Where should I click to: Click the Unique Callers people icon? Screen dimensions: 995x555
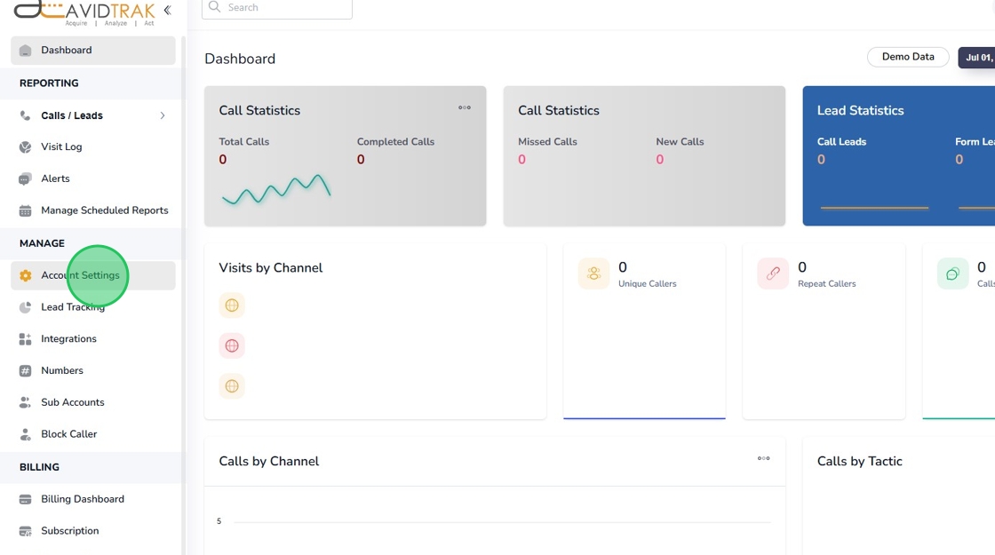tap(594, 274)
